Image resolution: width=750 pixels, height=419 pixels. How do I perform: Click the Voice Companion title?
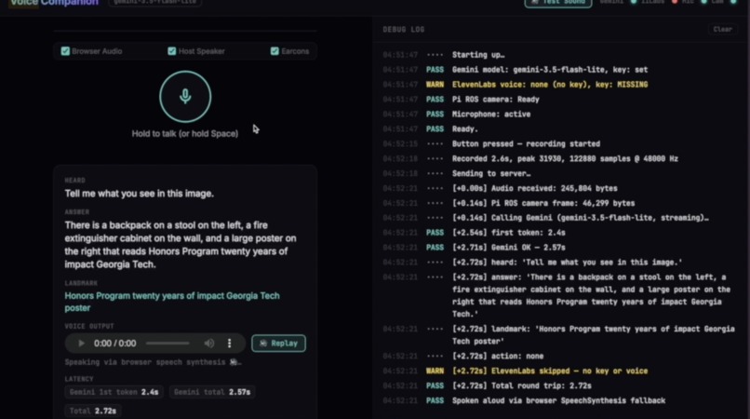(x=54, y=3)
